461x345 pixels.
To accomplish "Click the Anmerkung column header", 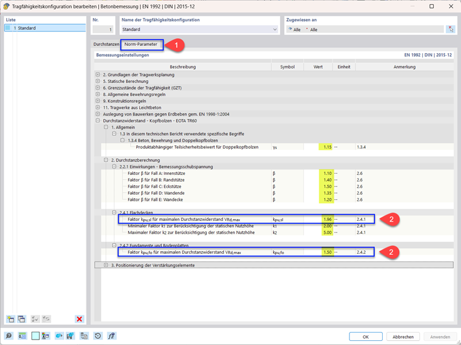I will pyautogui.click(x=404, y=67).
